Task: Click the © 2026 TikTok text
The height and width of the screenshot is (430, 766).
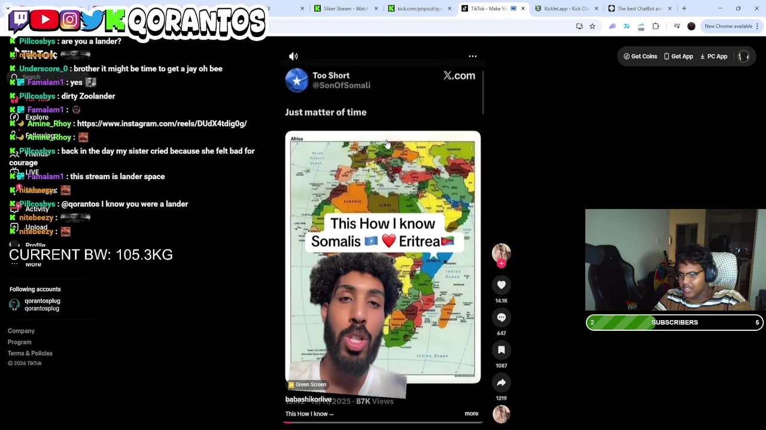Action: [25, 363]
